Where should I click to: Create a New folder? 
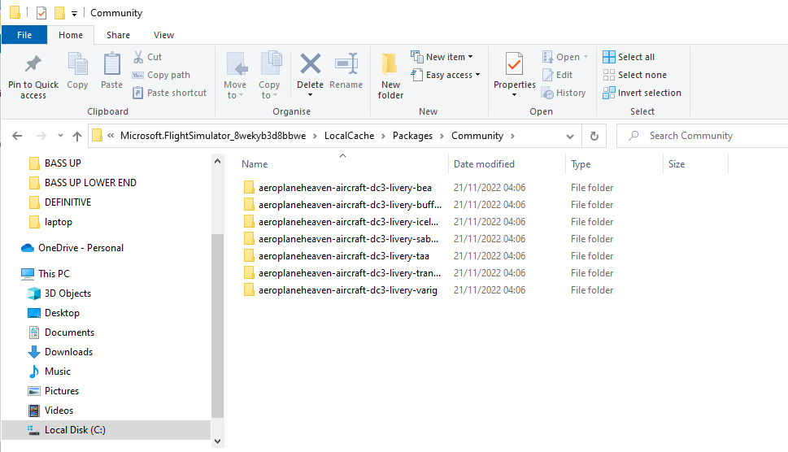pos(390,76)
